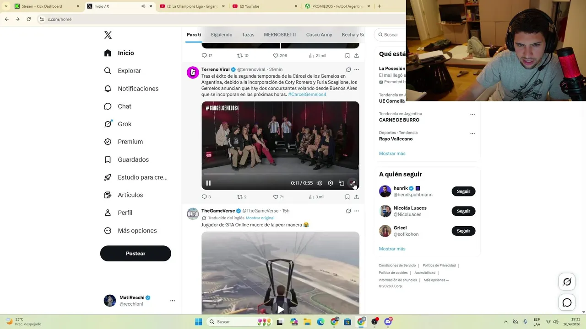Open Windows Start menu

(198, 322)
